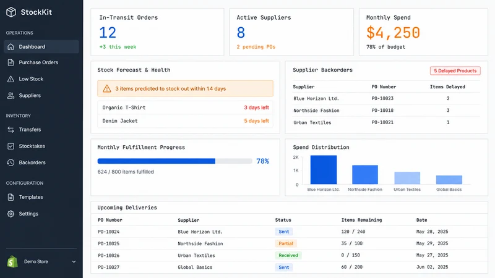Click the Sent status for PO-10027
The image size is (495, 278).
coord(283,267)
